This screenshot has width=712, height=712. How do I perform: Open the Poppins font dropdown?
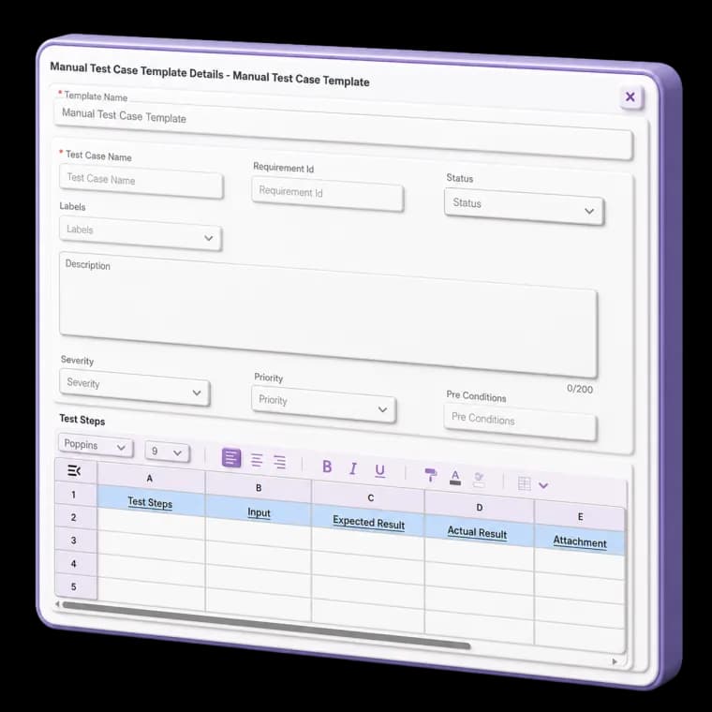pos(96,445)
